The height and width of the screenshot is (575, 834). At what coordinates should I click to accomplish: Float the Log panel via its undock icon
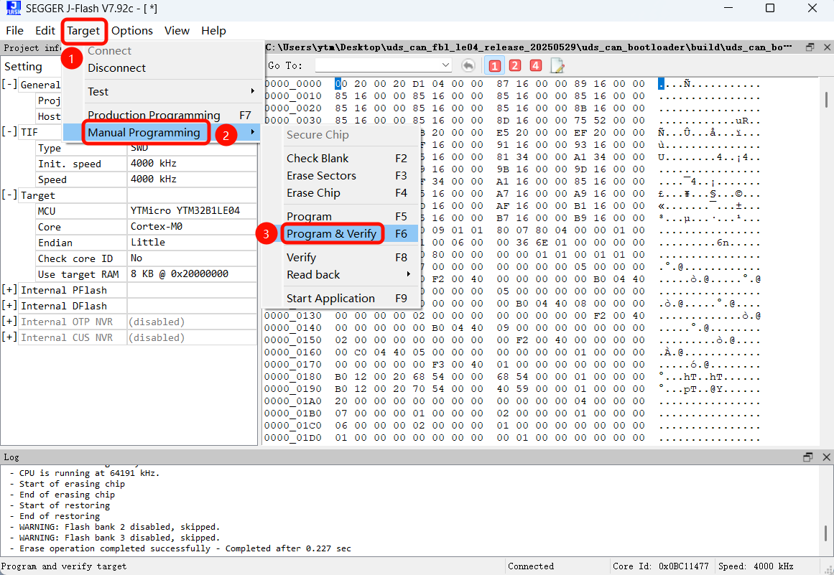click(807, 457)
